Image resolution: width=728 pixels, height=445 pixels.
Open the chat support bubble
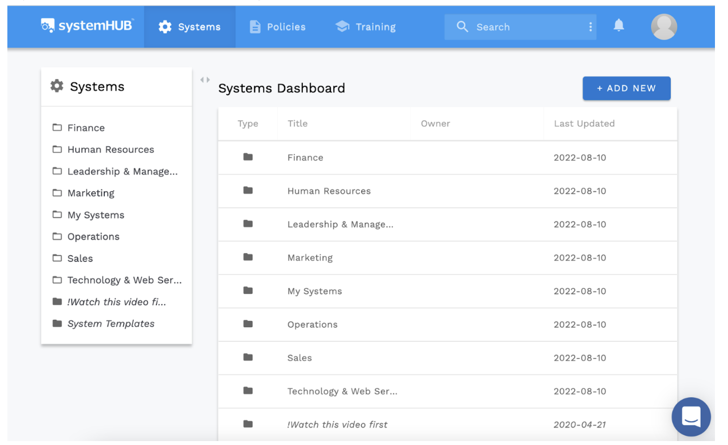click(x=691, y=417)
